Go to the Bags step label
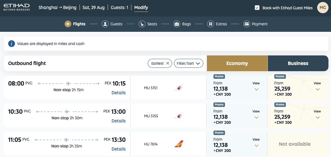 186,24
